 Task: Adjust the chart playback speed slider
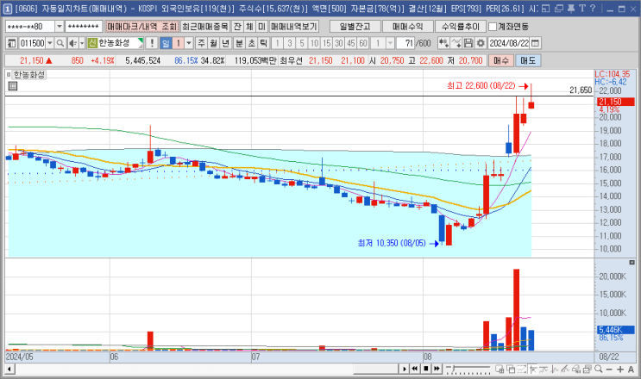pyautogui.click(x=468, y=369)
